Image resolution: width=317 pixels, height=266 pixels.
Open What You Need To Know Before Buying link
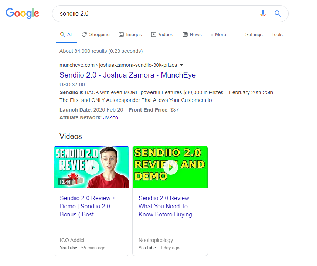[166, 206]
